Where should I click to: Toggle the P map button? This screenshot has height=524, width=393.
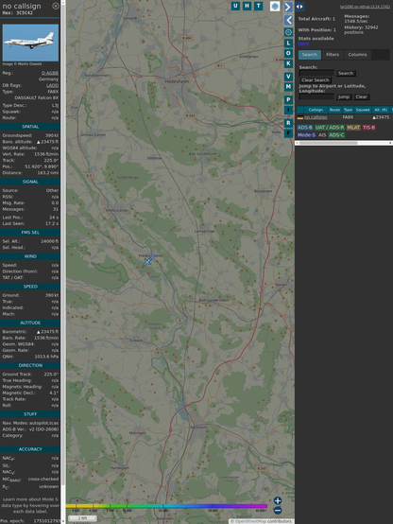coord(288,99)
